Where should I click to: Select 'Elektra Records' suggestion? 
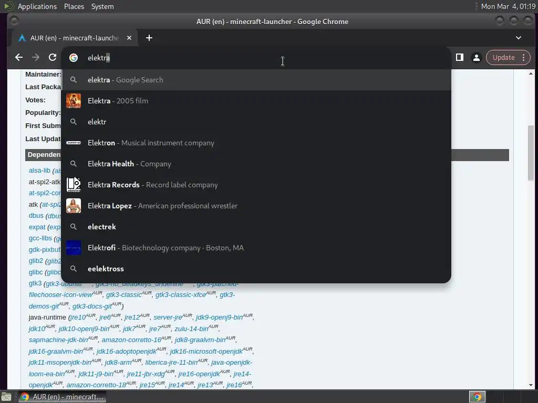(x=256, y=185)
